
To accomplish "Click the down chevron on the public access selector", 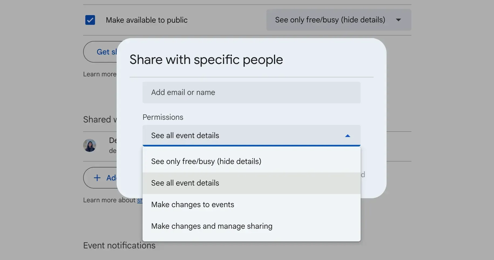I will point(399,20).
